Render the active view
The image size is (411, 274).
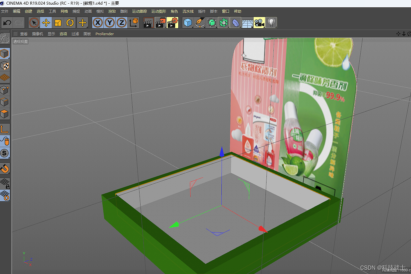(149, 23)
